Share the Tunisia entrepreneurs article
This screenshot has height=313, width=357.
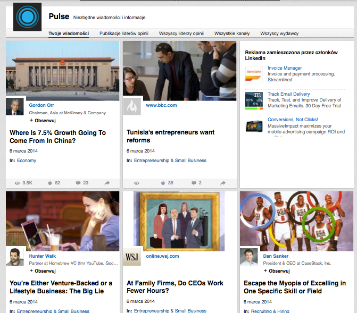(223, 183)
